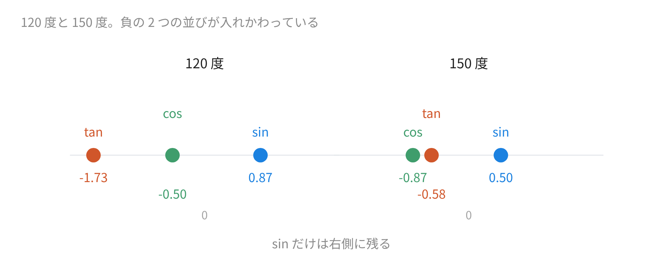Click the green cos dot at -0.87
The width and height of the screenshot is (663, 269).
click(x=413, y=155)
